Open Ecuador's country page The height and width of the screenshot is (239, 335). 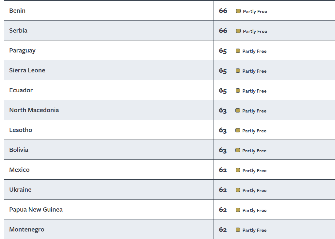21,90
